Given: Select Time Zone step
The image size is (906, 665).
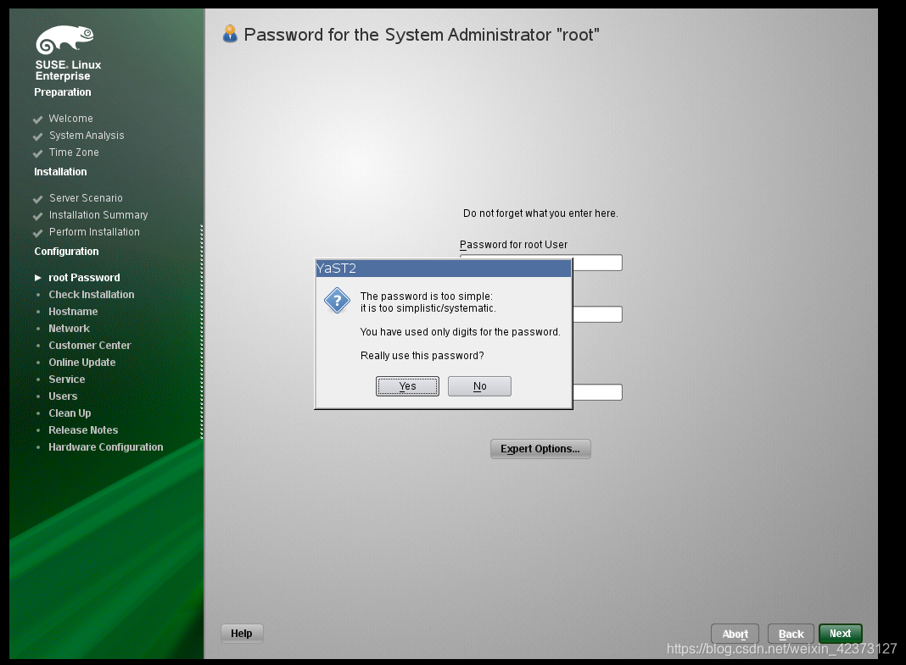Looking at the screenshot, I should point(74,152).
